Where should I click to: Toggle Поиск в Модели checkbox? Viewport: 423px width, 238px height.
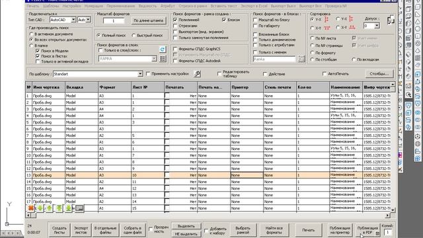tap(38, 51)
